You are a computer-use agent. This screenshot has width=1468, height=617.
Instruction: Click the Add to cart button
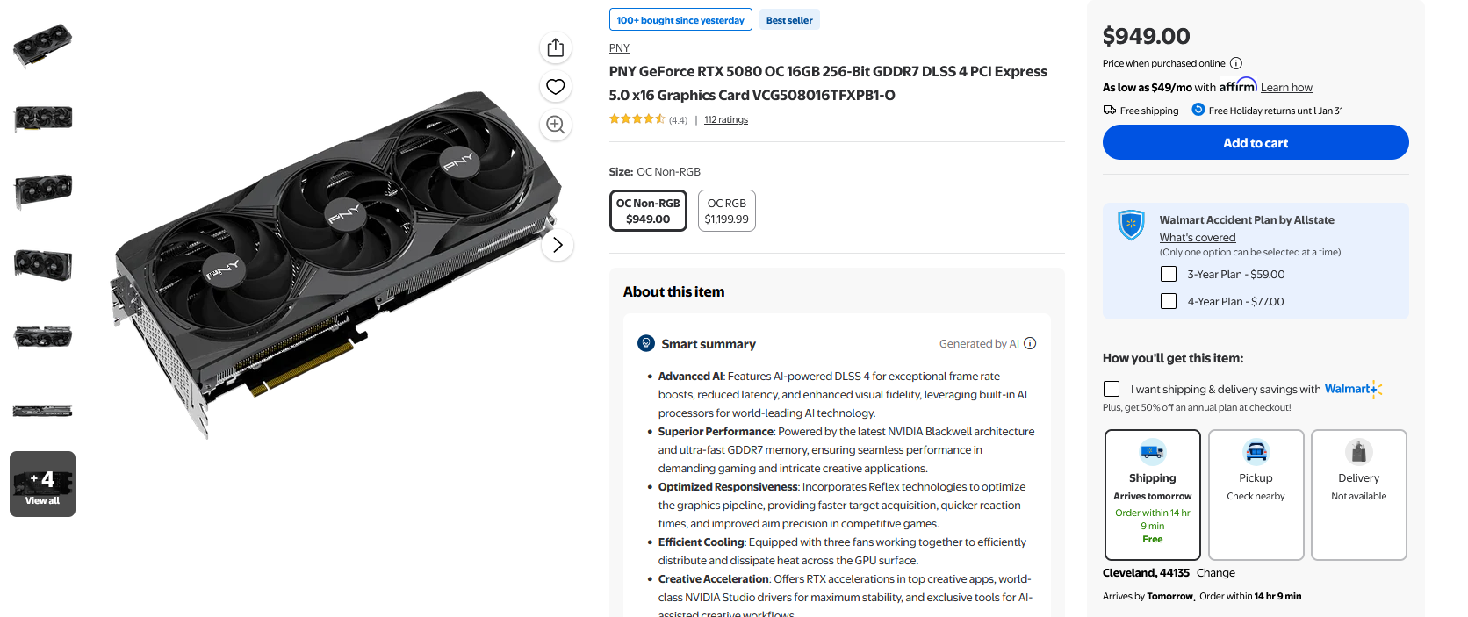coord(1256,142)
